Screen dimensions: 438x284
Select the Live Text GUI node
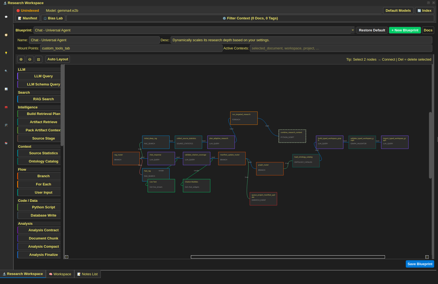click(x=161, y=186)
